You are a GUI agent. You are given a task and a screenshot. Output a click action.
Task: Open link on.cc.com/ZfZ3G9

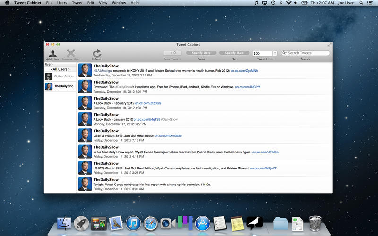(148, 103)
